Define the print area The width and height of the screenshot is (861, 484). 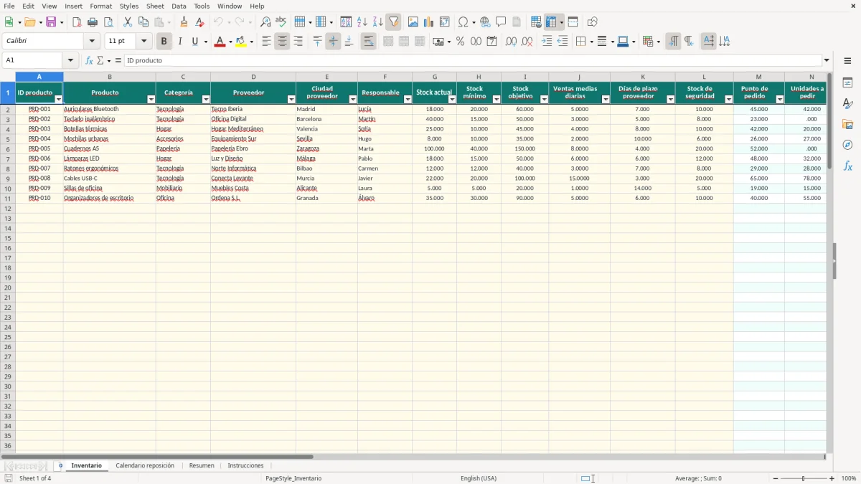point(536,22)
